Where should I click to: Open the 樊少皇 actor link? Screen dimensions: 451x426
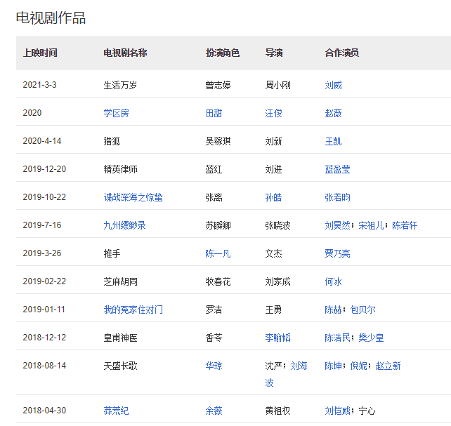pos(371,338)
